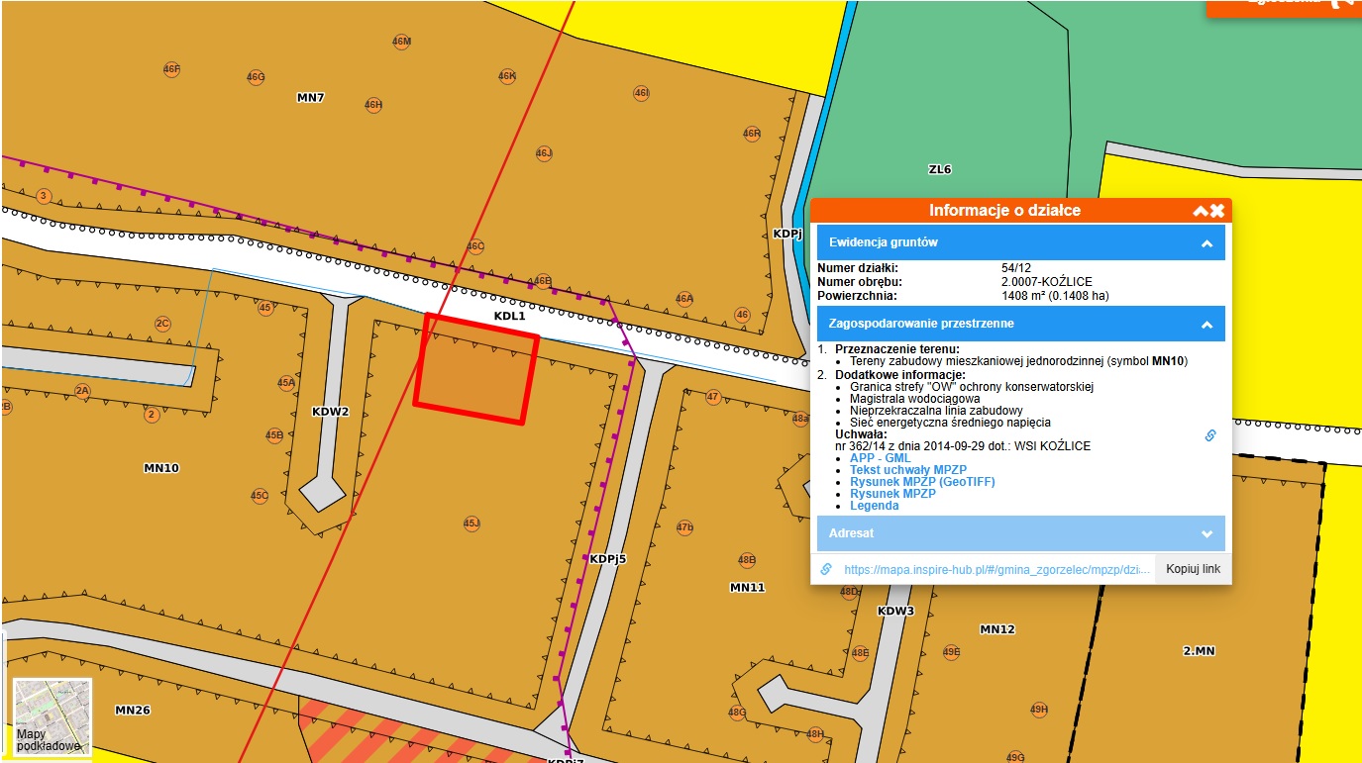Click the chain icon beside Uchwała

point(1209,435)
